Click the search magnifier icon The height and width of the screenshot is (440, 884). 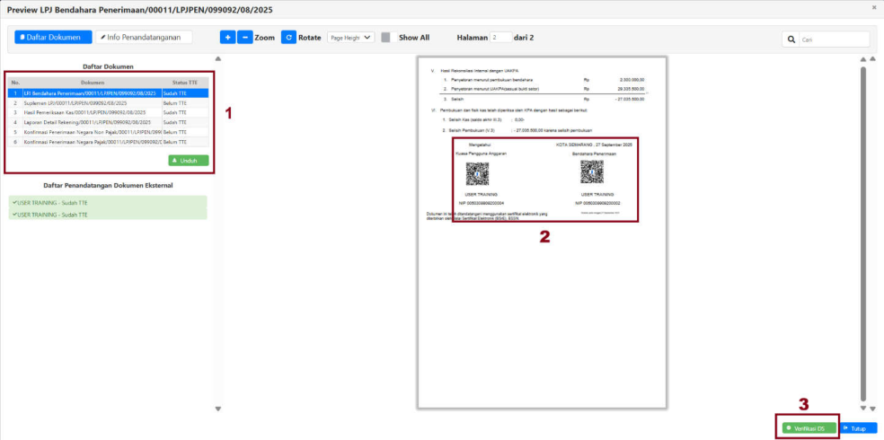pyautogui.click(x=791, y=40)
